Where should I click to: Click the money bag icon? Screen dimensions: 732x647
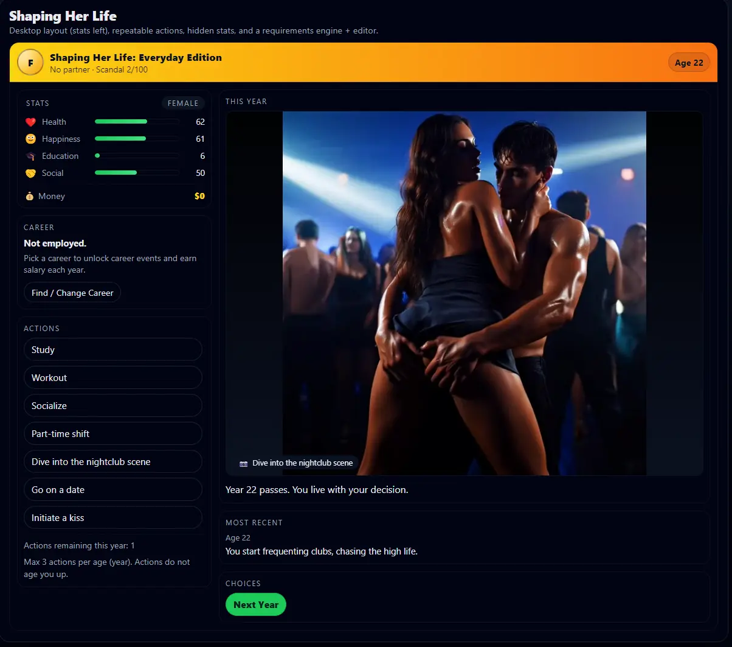(29, 197)
